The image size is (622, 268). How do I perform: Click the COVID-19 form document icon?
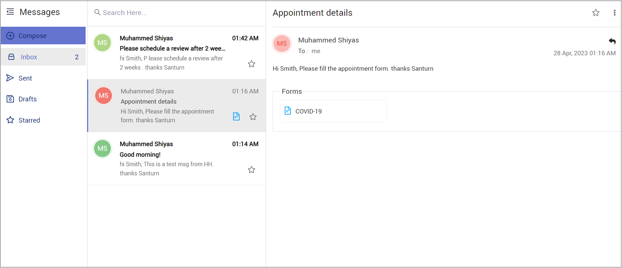click(288, 111)
